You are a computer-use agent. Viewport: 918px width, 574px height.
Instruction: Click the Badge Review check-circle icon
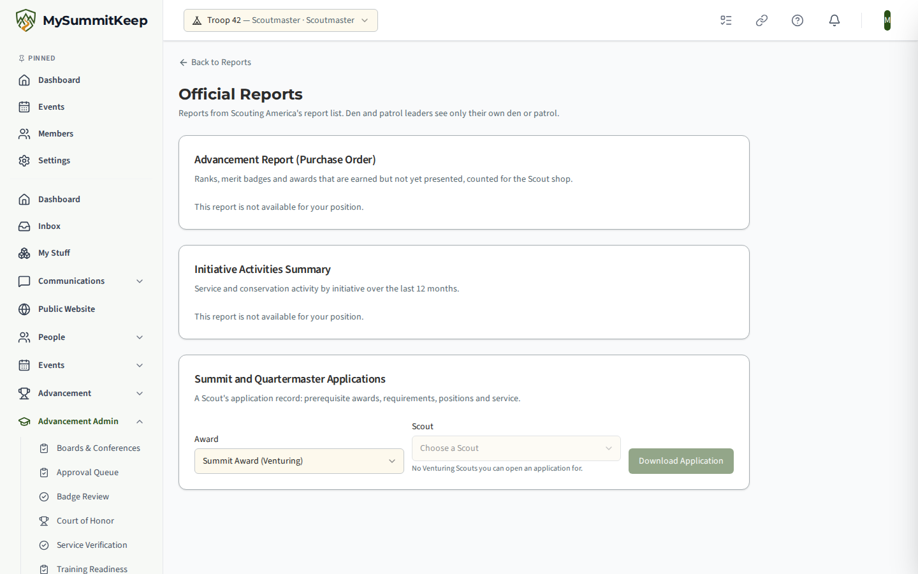tap(44, 497)
